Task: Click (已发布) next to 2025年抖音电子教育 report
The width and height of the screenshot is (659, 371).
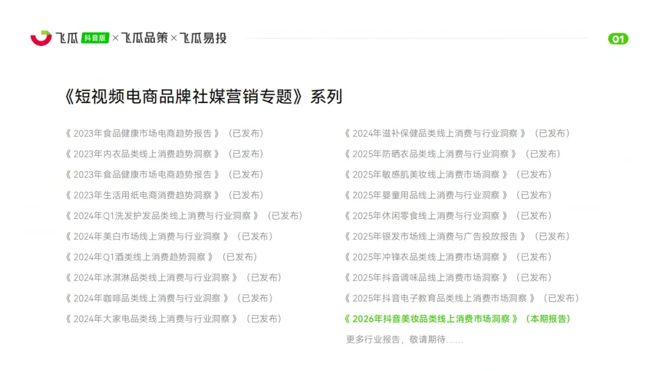Action: (561, 298)
